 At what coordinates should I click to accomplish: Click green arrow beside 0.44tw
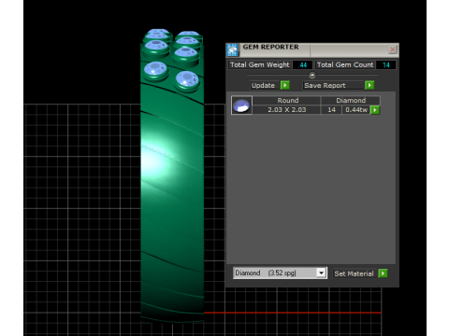click(375, 110)
